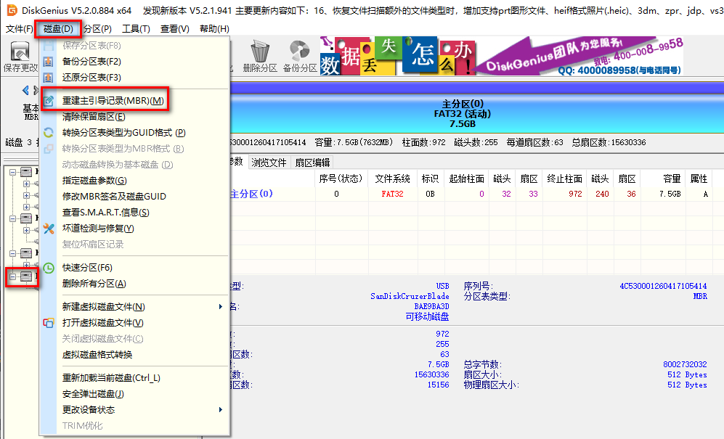Expand the 更改设备状态 submenu
Image resolution: width=724 pixels, height=439 pixels.
coord(221,409)
